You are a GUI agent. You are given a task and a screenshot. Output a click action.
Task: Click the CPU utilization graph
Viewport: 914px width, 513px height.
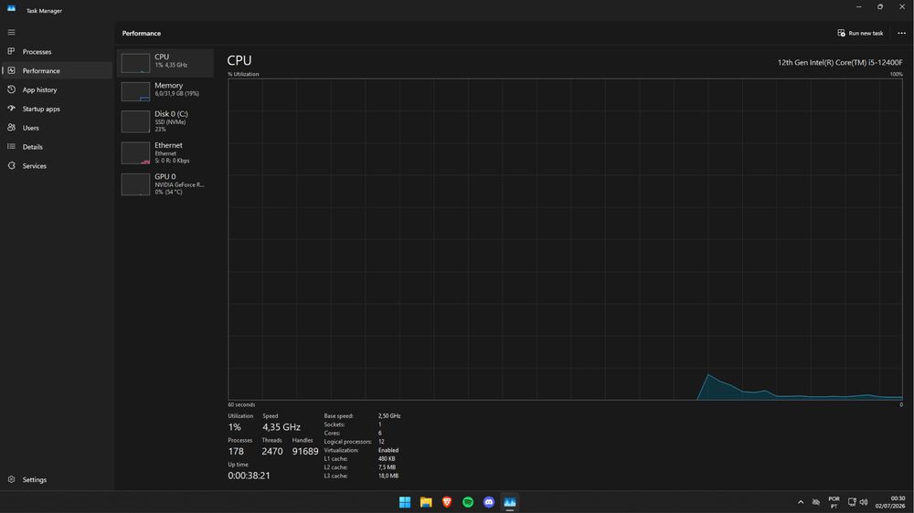point(565,239)
